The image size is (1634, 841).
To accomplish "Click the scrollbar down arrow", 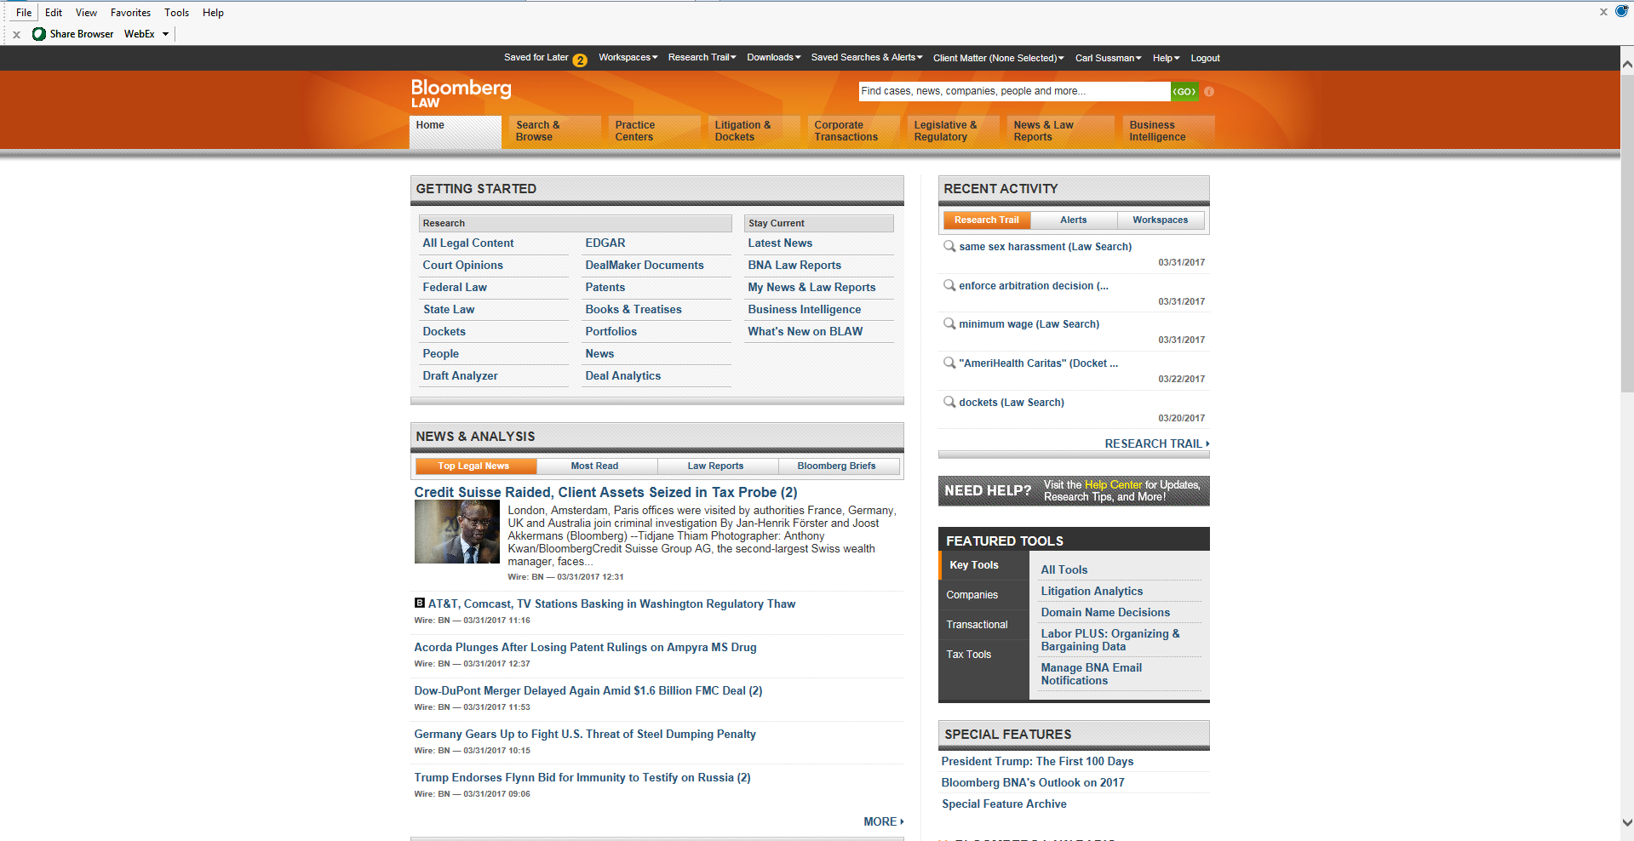I will click(1626, 823).
